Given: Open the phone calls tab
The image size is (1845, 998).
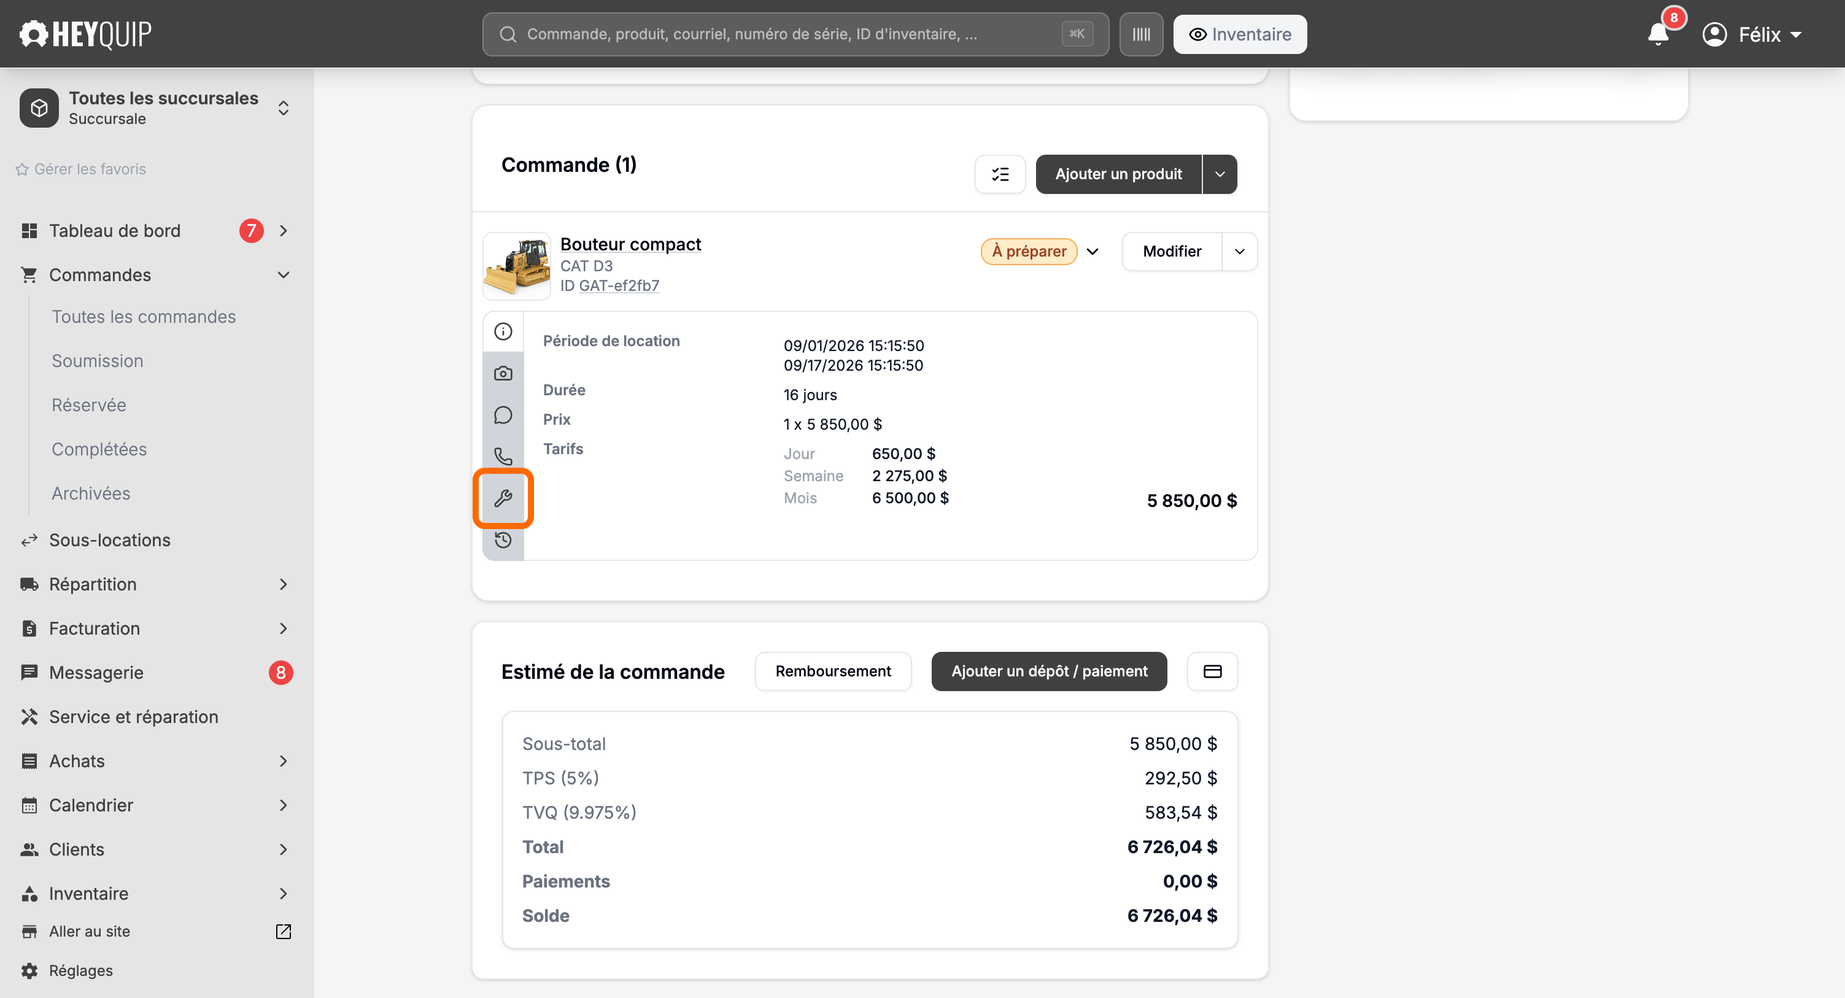Looking at the screenshot, I should click(x=503, y=457).
